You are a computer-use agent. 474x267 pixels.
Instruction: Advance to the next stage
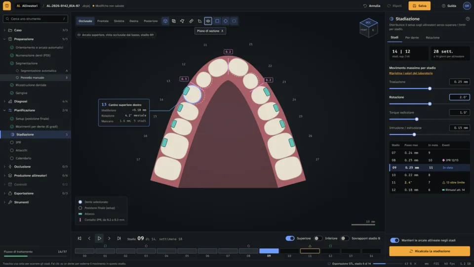[109, 238]
